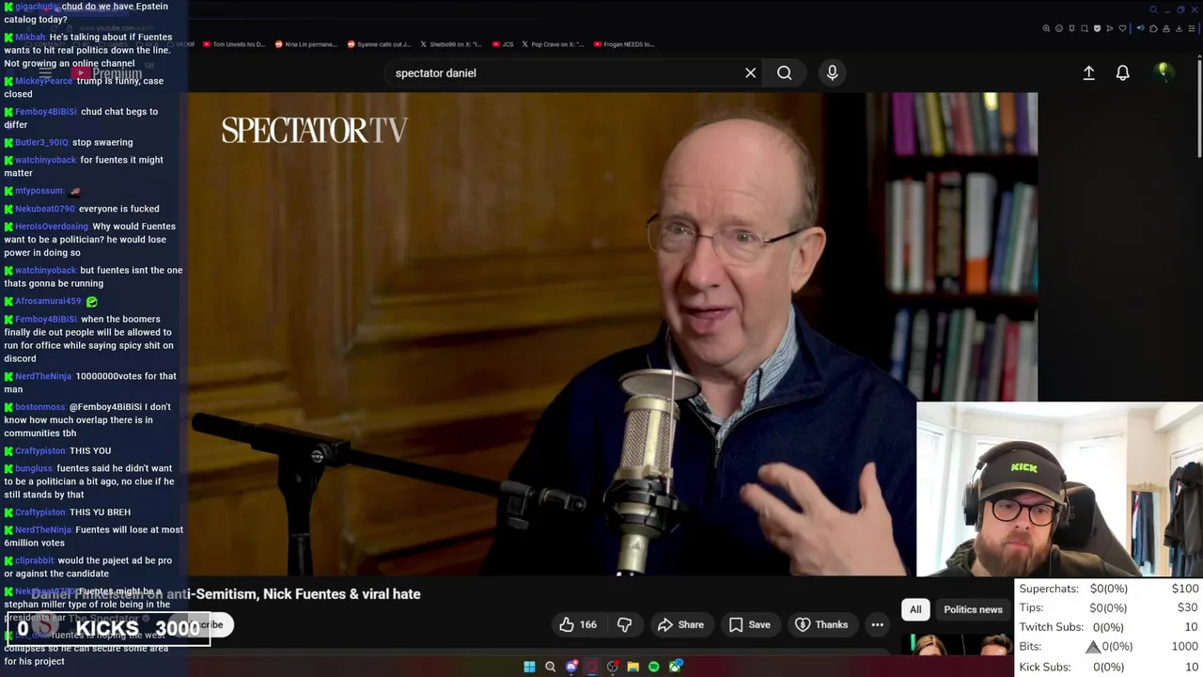Viewport: 1203px width, 677px height.
Task: Click chat username NerdTheNinja beside '10000000votes'
Action: click(43, 376)
